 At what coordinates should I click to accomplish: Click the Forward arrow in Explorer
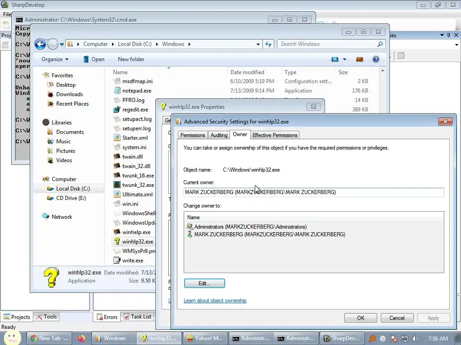coord(53,44)
